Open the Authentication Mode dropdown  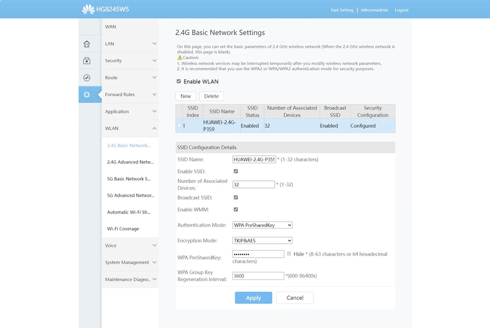click(262, 225)
